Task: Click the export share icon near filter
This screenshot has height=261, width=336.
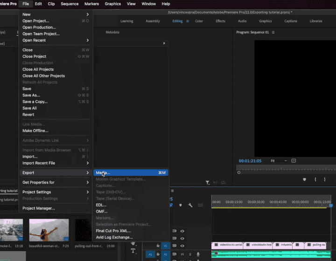Action: pos(223,183)
